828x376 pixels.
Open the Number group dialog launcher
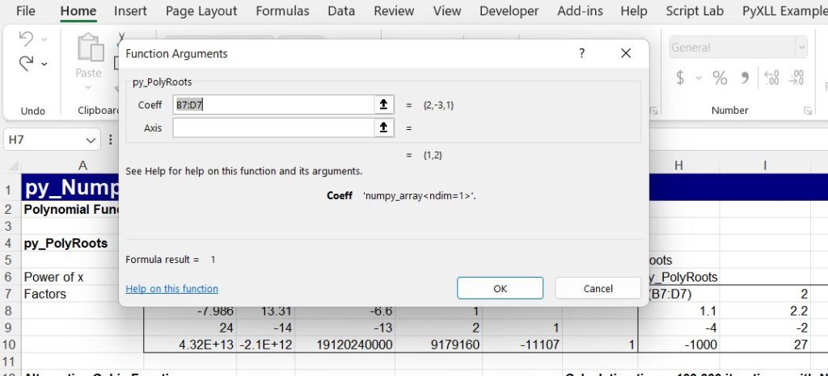(x=807, y=111)
